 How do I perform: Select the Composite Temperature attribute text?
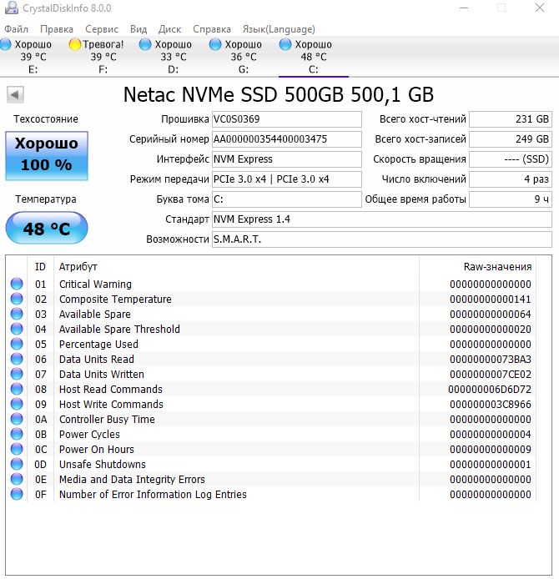[x=115, y=300]
